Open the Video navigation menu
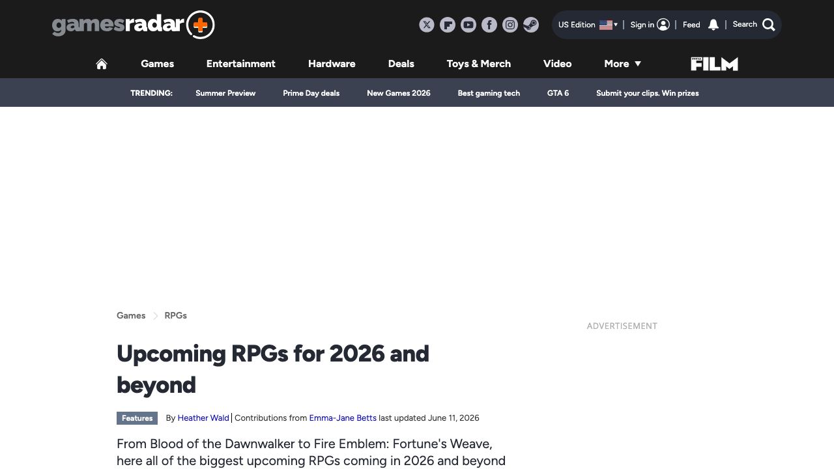The width and height of the screenshot is (834, 469). (x=558, y=64)
